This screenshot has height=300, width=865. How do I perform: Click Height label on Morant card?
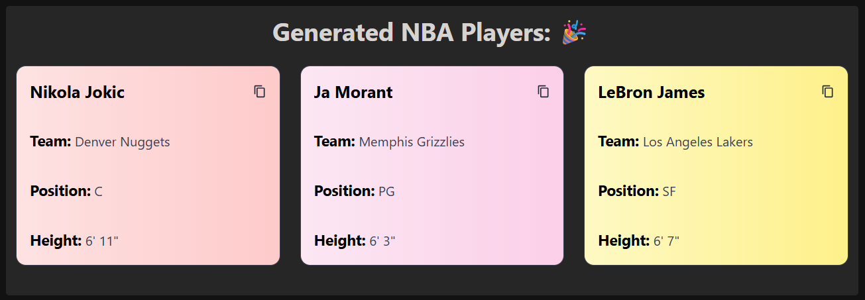(339, 241)
